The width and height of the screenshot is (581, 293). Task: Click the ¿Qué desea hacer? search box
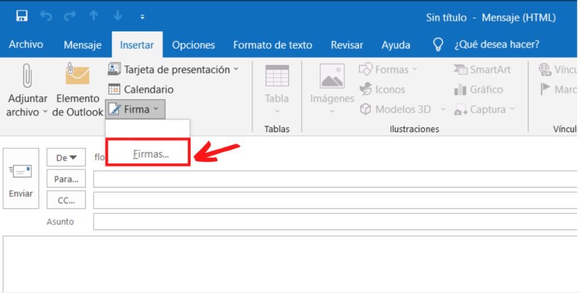click(x=497, y=44)
